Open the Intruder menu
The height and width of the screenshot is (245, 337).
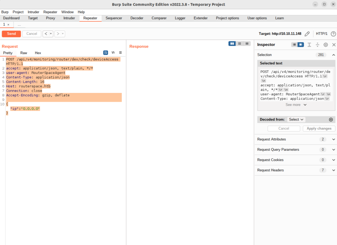pos(33,12)
